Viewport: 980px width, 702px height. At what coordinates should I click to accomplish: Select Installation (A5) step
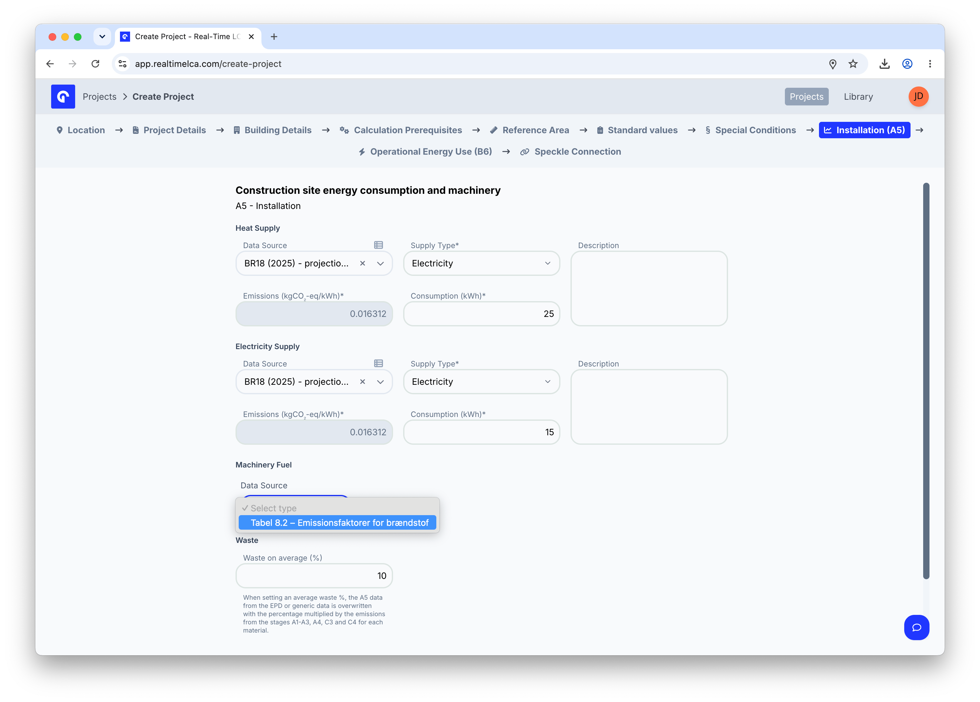(864, 130)
